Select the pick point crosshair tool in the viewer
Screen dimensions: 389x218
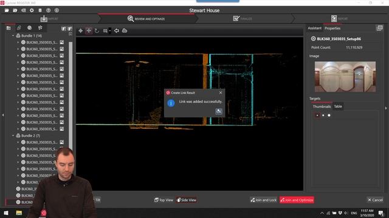click(x=81, y=31)
